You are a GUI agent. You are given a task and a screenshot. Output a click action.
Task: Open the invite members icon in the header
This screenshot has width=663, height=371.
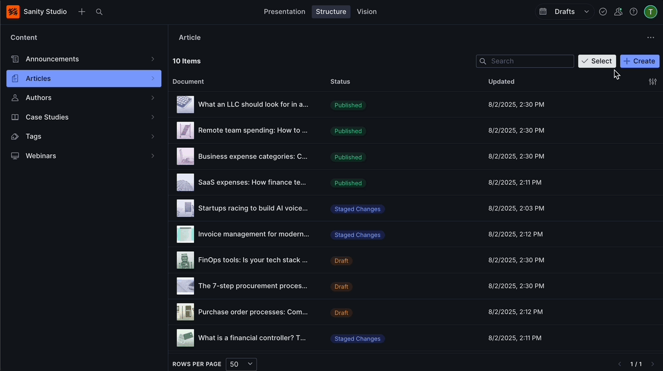coord(618,11)
